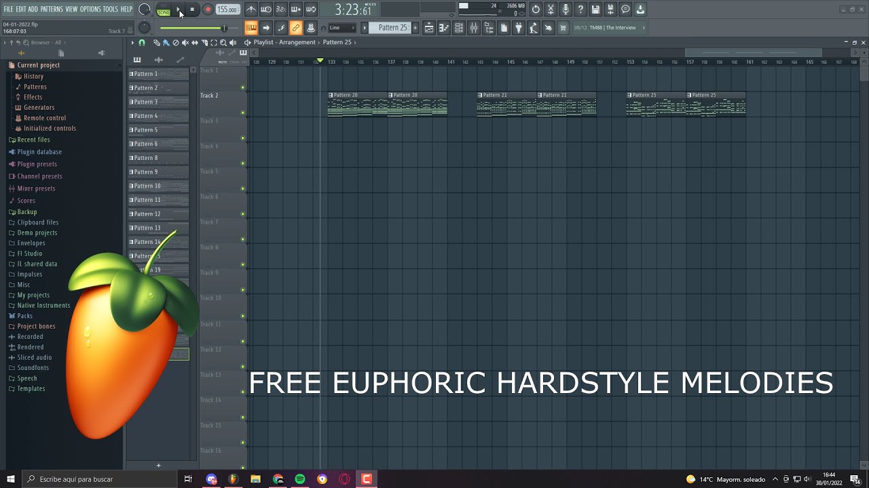Open the Browser view icon
Image resolution: width=869 pixels, height=488 pixels.
pyautogui.click(x=489, y=28)
